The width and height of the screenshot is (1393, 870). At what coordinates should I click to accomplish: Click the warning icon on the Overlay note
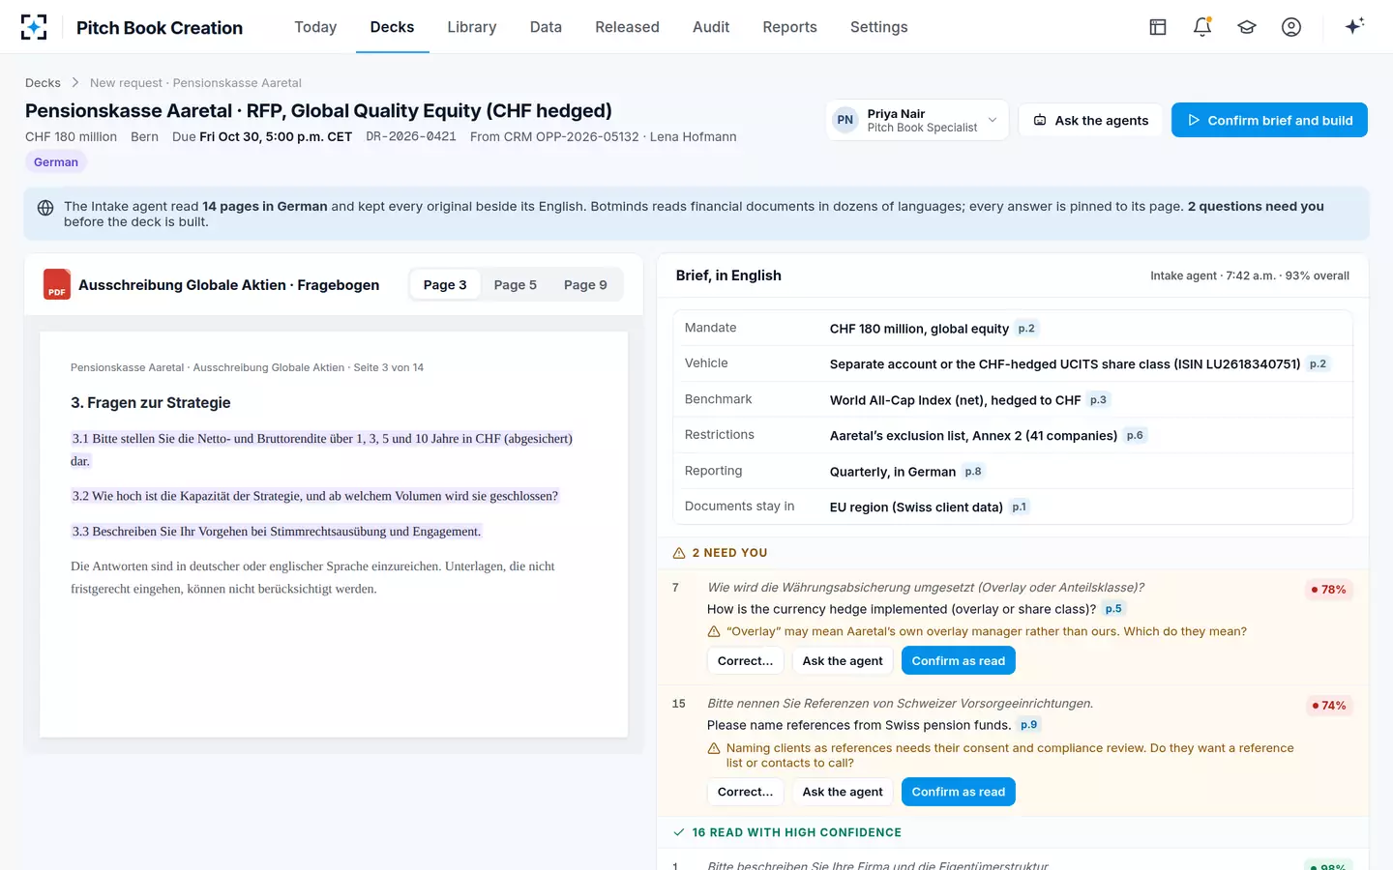714,631
